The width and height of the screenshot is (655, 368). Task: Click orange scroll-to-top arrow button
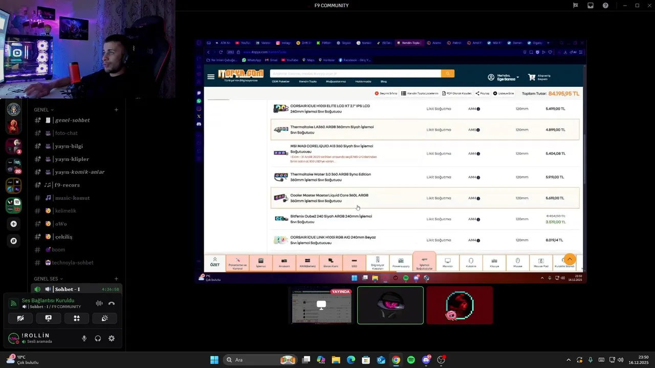tap(570, 259)
